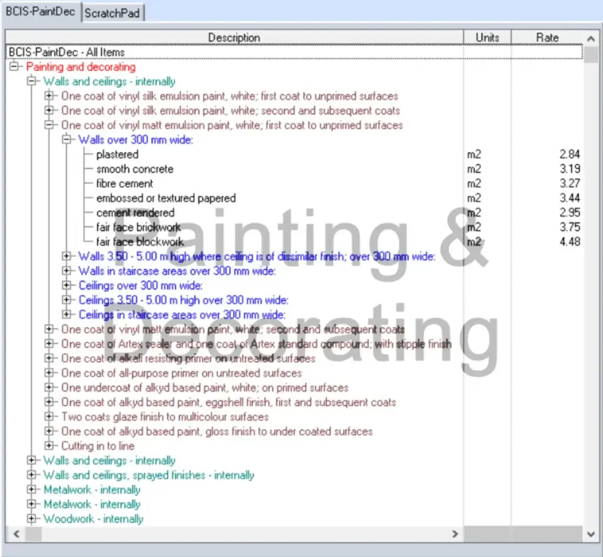Viewport: 603px width, 557px height.
Task: Click the 3.44 rate value
Action: pyautogui.click(x=569, y=198)
